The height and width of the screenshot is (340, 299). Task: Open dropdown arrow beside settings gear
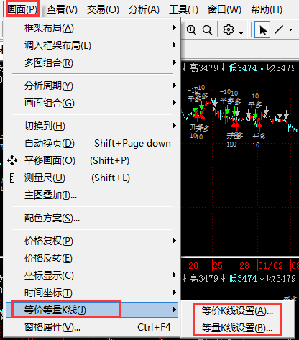click(x=241, y=33)
